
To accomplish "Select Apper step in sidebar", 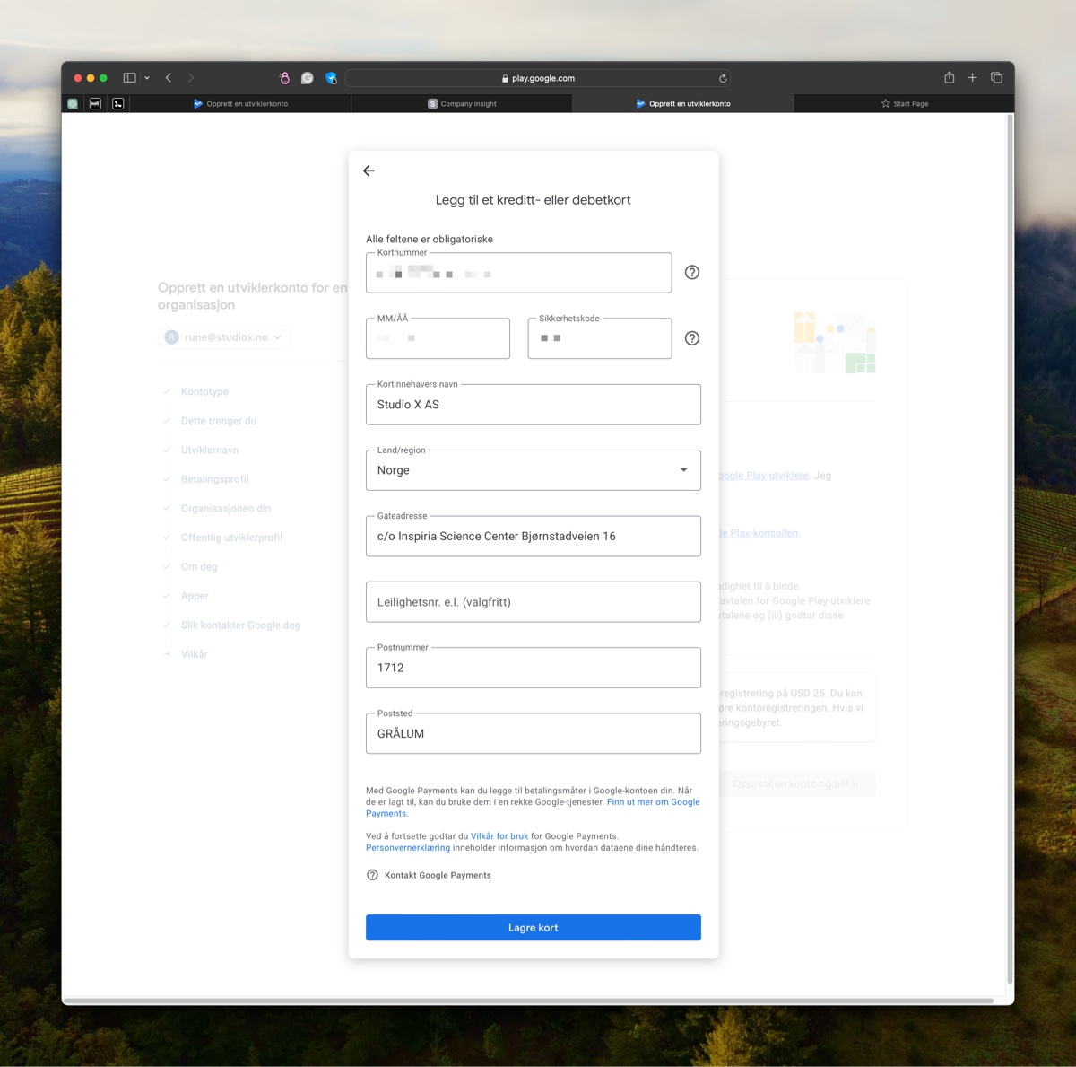I will 195,596.
